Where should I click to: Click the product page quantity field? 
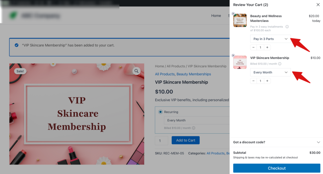(161, 141)
